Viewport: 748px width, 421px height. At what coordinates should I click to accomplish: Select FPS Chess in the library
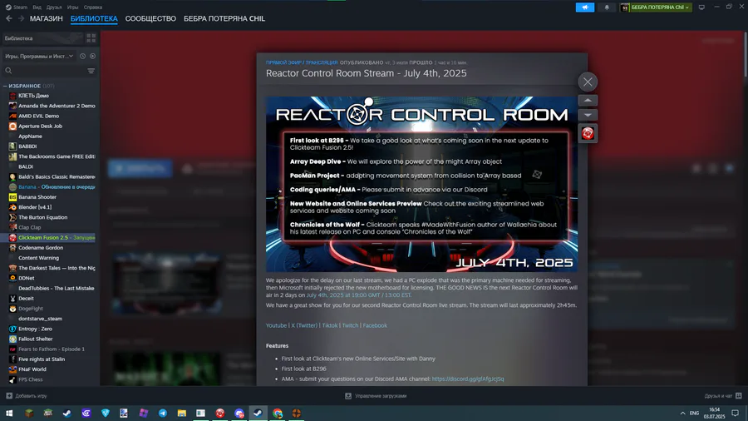[x=31, y=379]
